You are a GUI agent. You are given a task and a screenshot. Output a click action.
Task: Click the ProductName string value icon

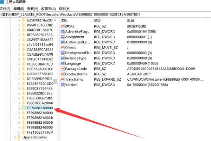62,74
